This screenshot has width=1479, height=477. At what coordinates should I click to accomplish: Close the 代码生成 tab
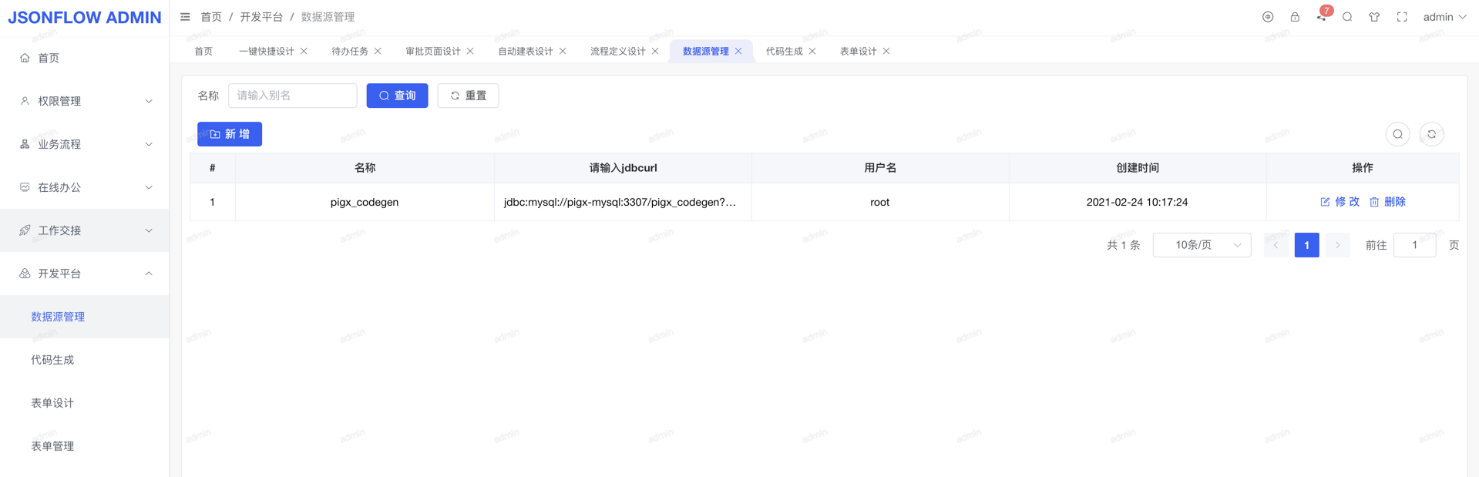(x=812, y=52)
